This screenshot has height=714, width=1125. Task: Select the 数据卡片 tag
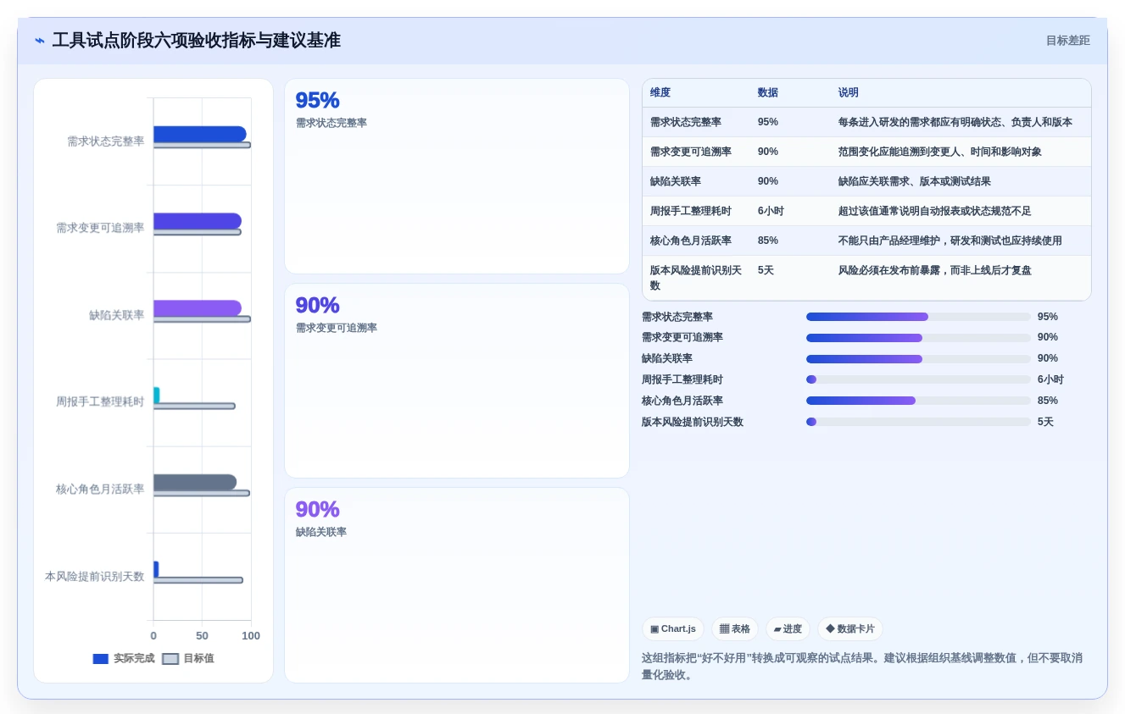click(850, 628)
